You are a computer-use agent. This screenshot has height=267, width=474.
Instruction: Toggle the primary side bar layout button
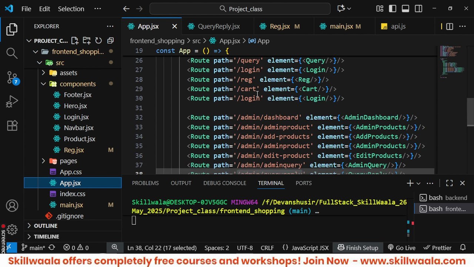pyautogui.click(x=393, y=9)
